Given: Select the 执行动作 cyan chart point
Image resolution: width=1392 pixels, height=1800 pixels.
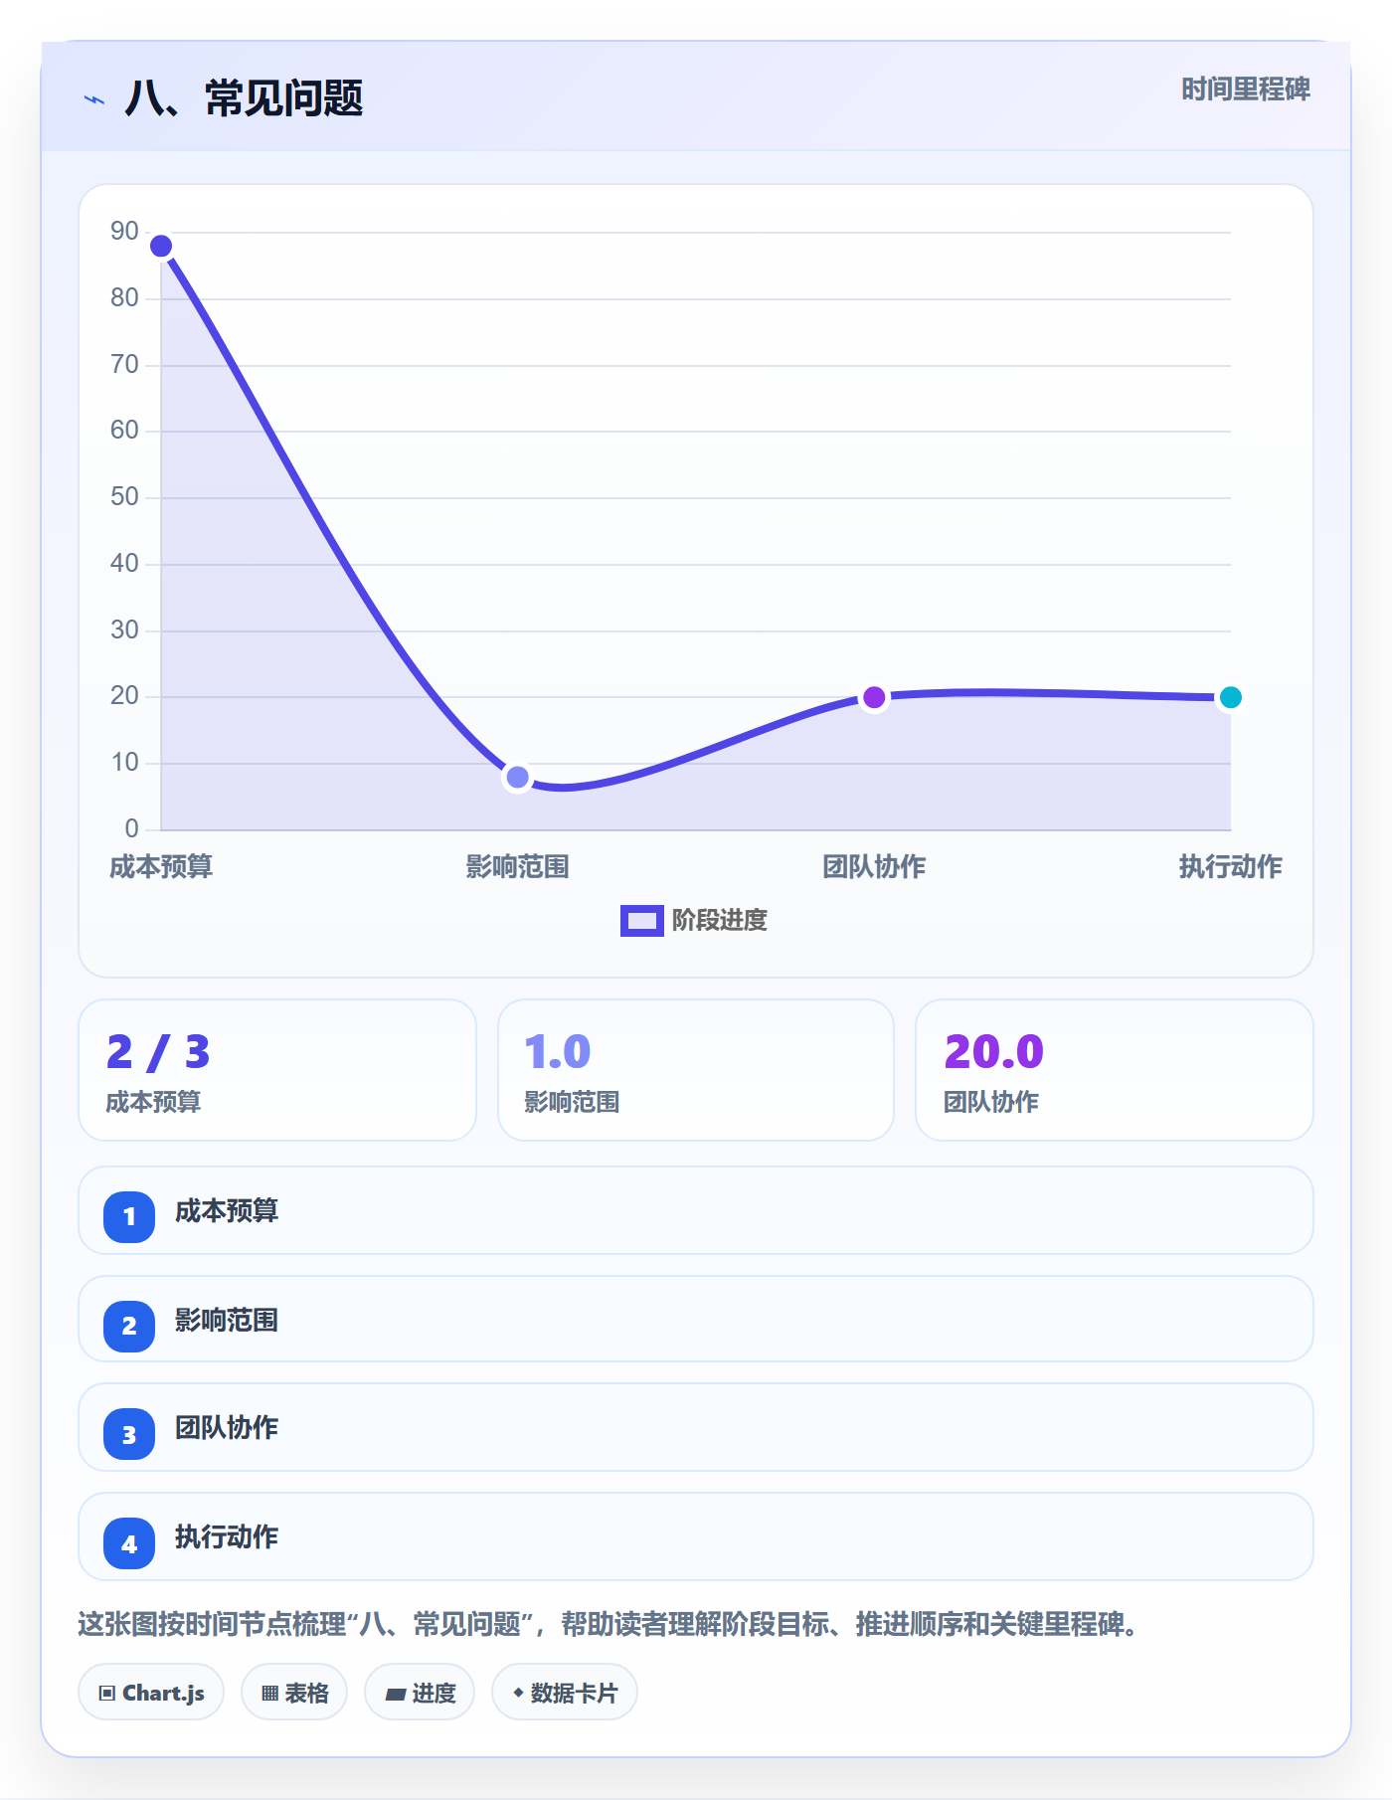Looking at the screenshot, I should 1230,697.
